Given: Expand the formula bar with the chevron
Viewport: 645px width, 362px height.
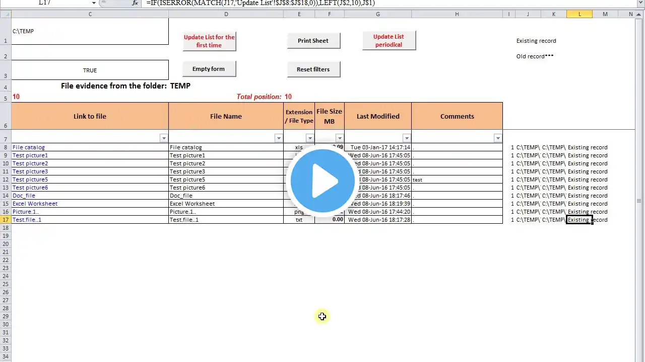Looking at the screenshot, I should click(640, 3).
